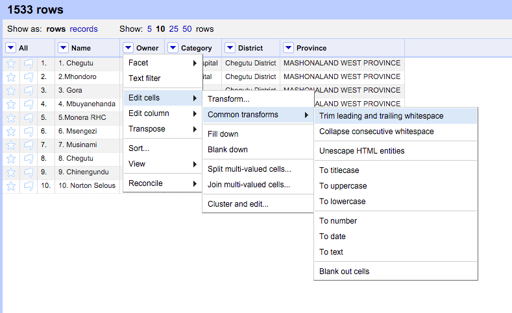This screenshot has width=512, height=313.
Task: Open the Province column dropdown arrow
Action: (288, 48)
